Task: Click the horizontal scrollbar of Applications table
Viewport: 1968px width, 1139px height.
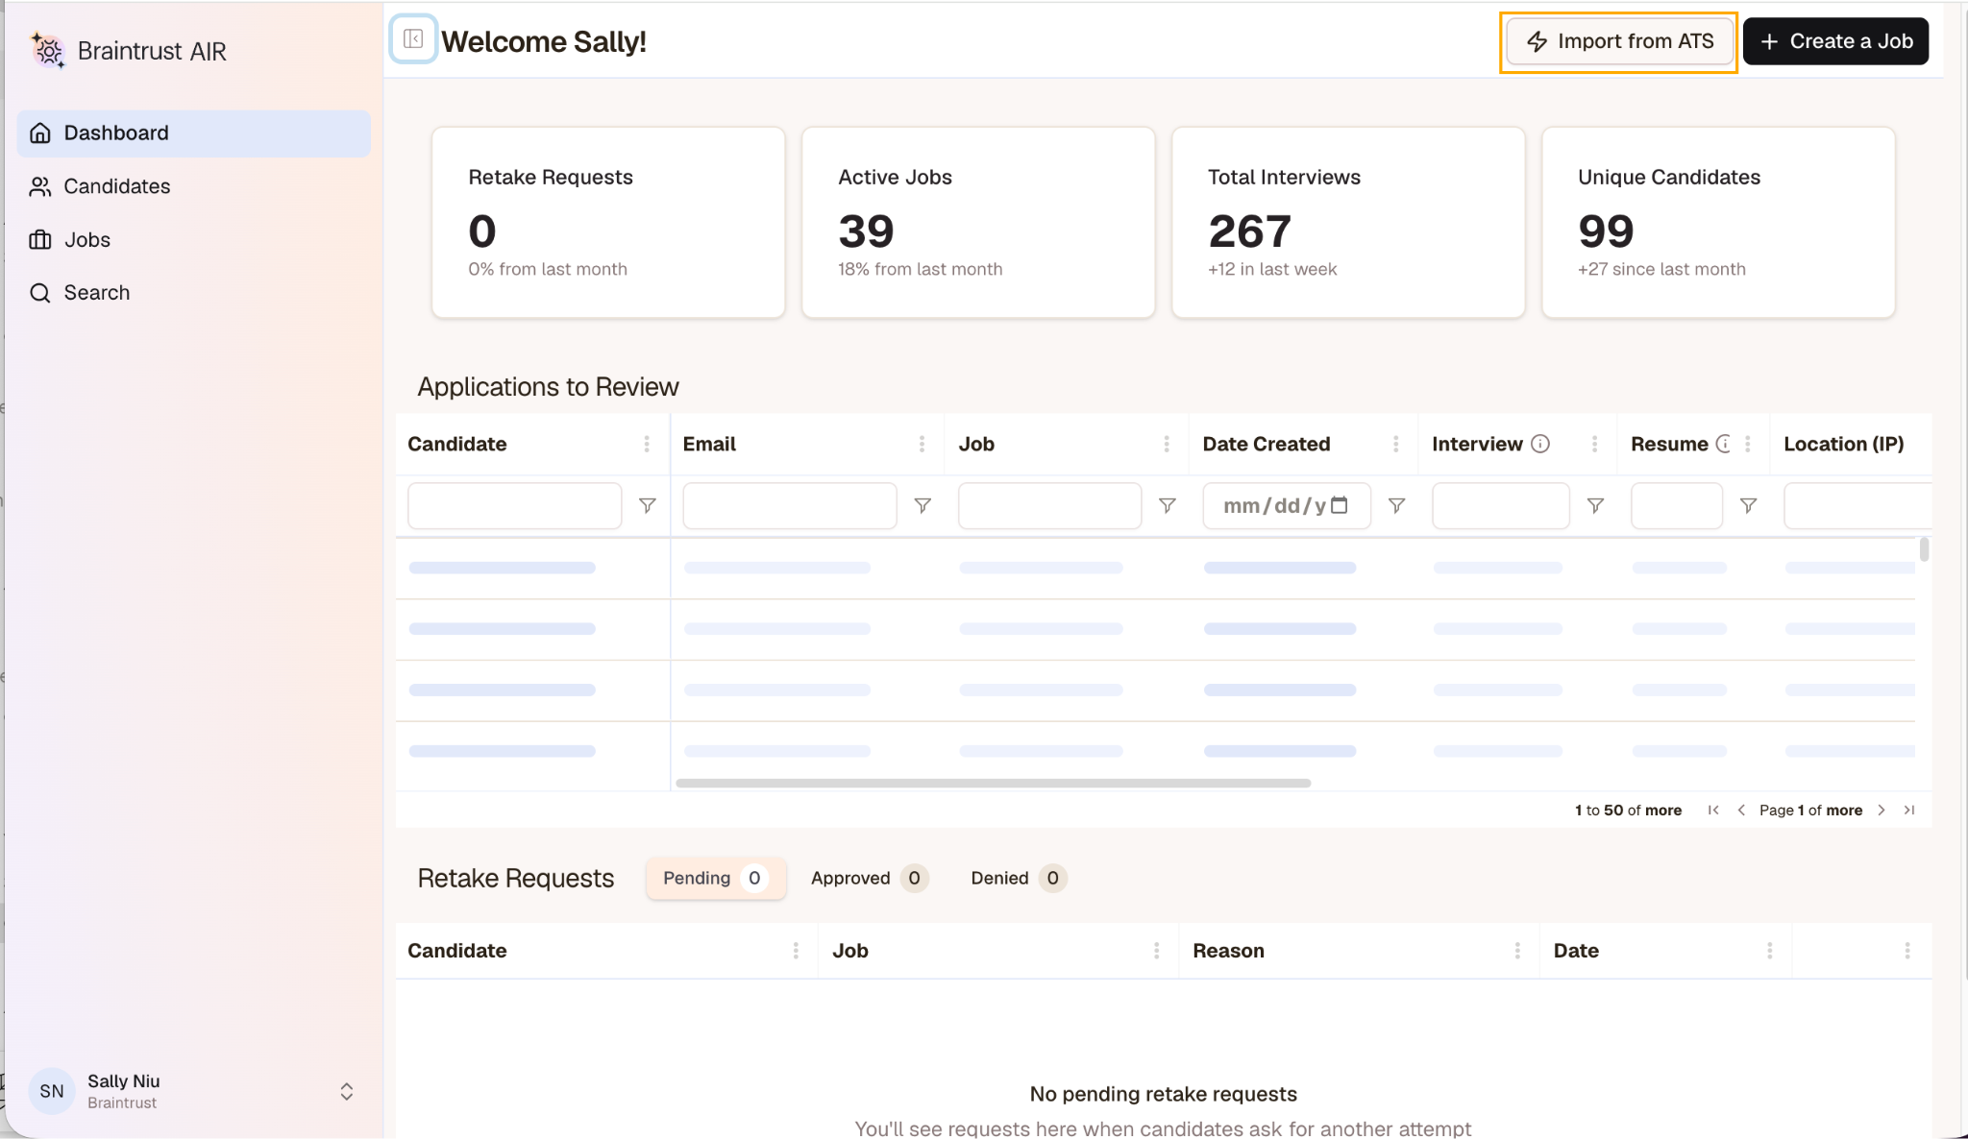Action: 994,784
